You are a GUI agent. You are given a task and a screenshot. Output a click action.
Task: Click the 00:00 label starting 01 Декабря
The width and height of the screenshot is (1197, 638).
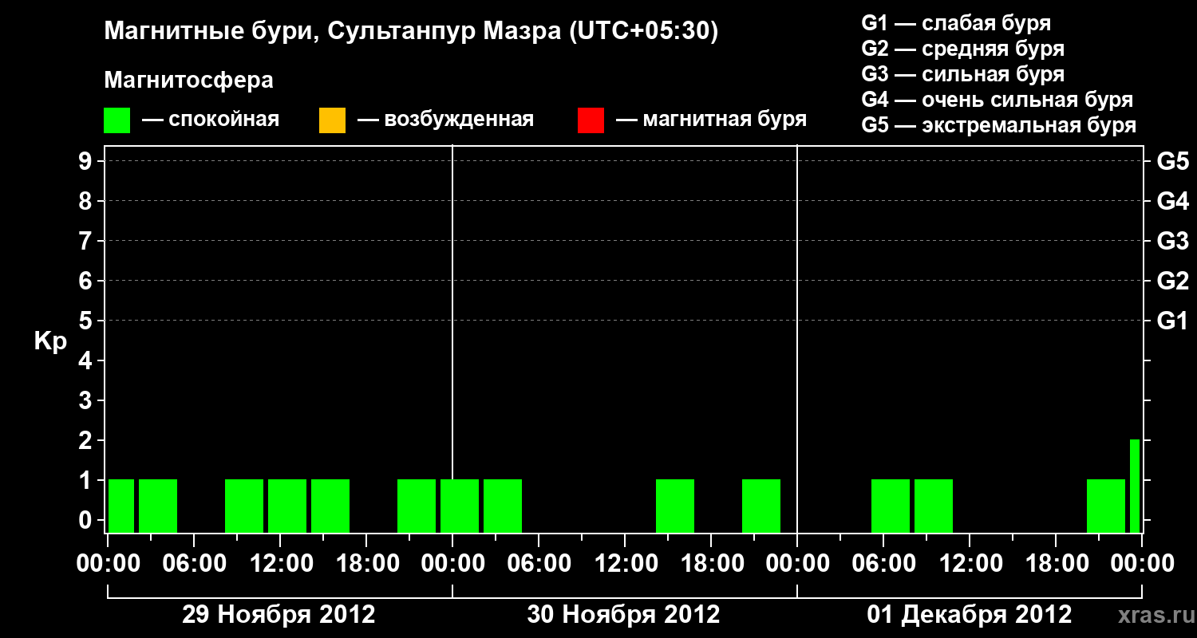point(797,563)
